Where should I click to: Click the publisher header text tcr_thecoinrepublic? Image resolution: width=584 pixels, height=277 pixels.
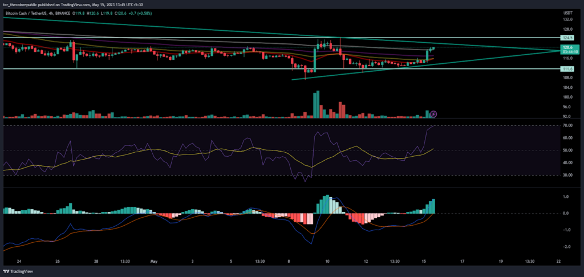click(20, 5)
